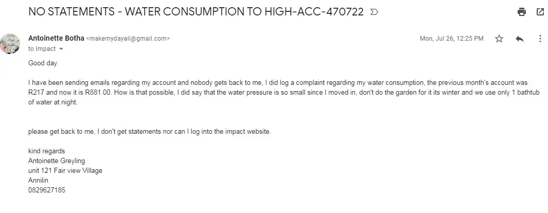Star this message from Antoinette Botha

click(x=499, y=39)
